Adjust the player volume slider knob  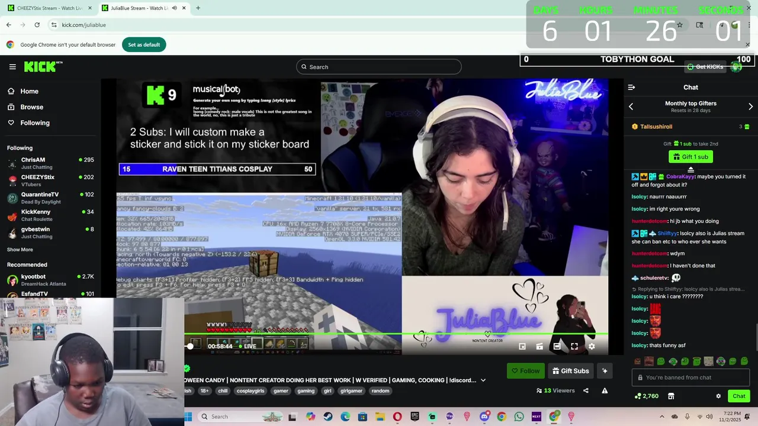[x=190, y=347]
